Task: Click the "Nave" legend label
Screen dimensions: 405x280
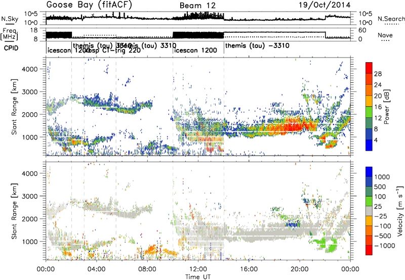Action: tap(385, 35)
